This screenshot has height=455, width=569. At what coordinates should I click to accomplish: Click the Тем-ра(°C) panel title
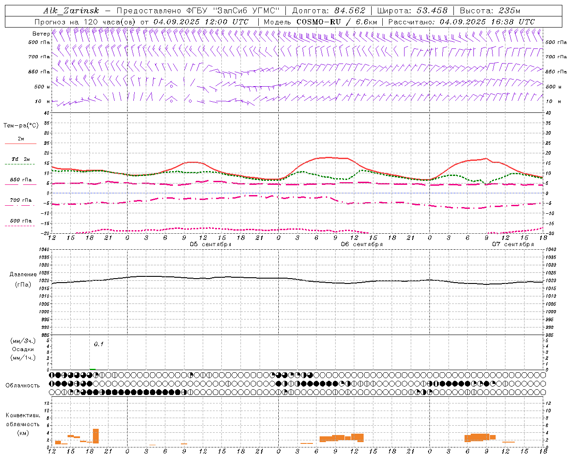(x=21, y=126)
